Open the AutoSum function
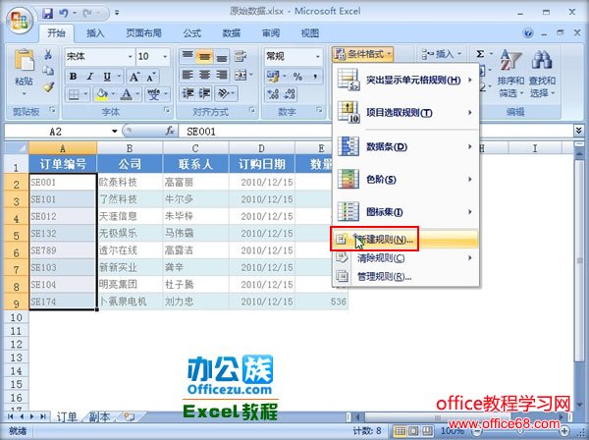This screenshot has width=589, height=440. pyautogui.click(x=480, y=54)
